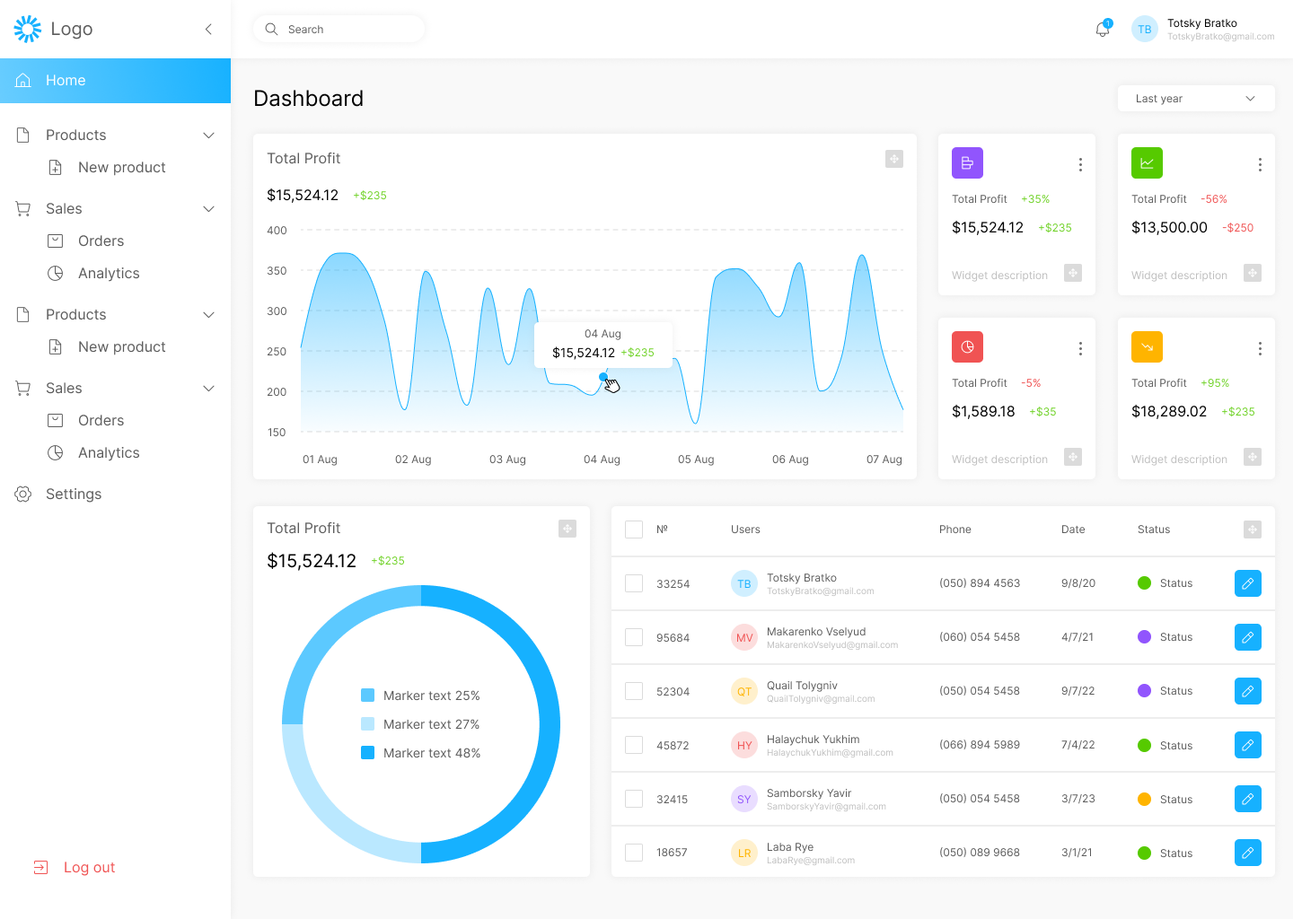1293x919 pixels.
Task: Click the Logo sunburst icon
Action: (28, 29)
